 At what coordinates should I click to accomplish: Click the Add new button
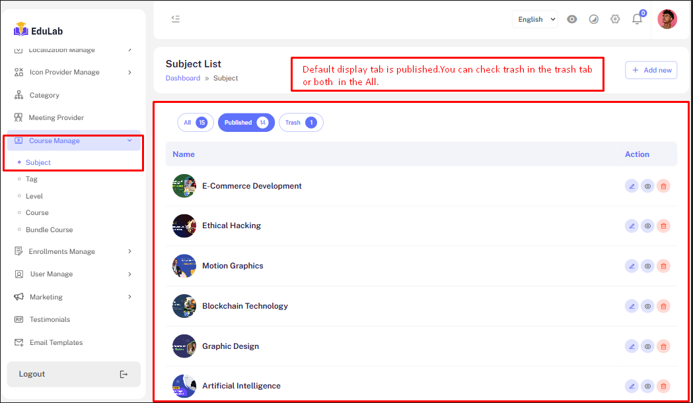click(651, 70)
